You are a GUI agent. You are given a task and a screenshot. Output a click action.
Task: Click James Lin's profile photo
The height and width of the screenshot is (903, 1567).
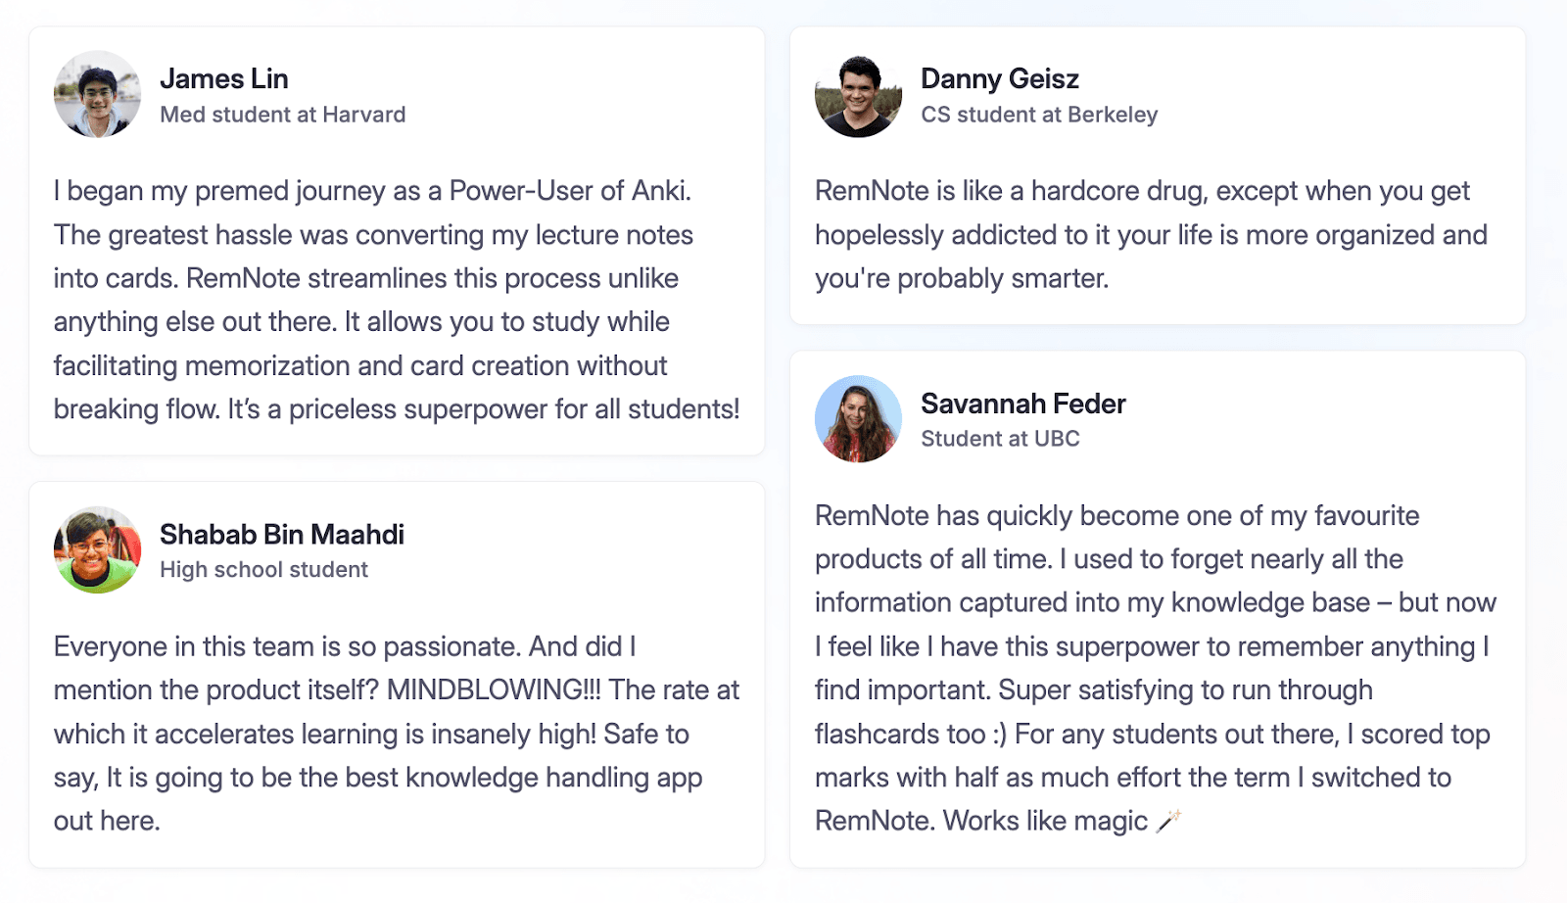tap(97, 95)
